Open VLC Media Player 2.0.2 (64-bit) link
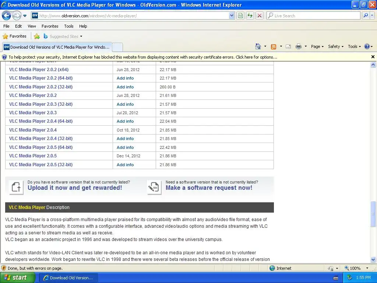 point(41,78)
